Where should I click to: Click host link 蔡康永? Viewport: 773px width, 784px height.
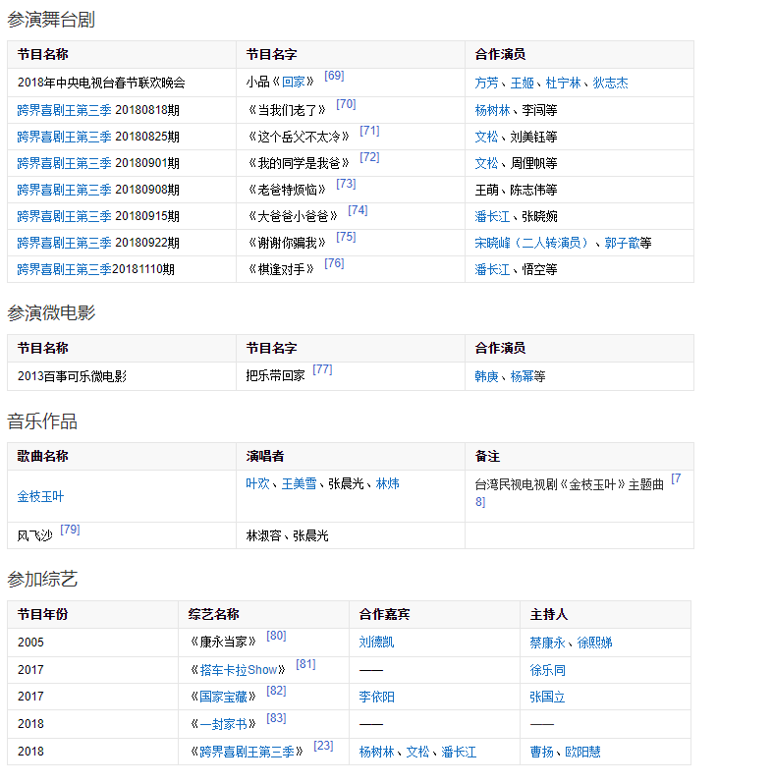547,643
